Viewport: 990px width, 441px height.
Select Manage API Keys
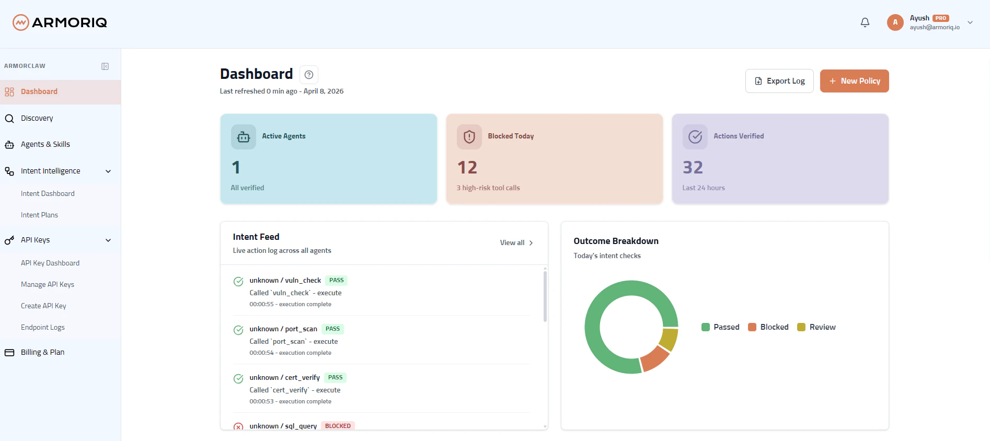click(48, 284)
